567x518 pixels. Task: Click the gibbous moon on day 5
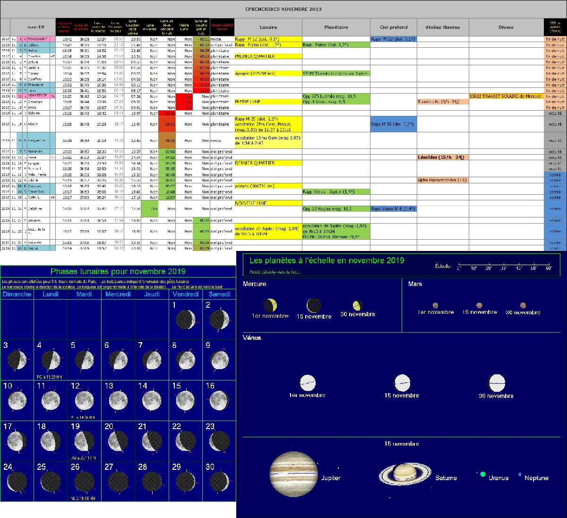tap(84, 359)
